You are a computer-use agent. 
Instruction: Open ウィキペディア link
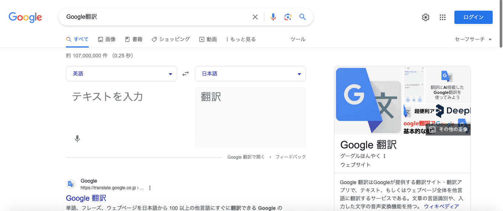(x=442, y=206)
